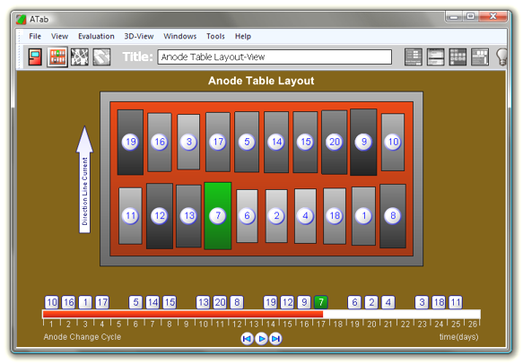Skip to the start of the cycle
Image resolution: width=523 pixels, height=364 pixels.
(x=248, y=339)
